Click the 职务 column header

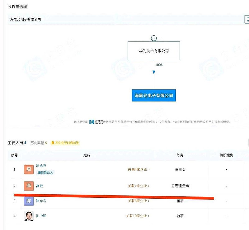point(180,155)
